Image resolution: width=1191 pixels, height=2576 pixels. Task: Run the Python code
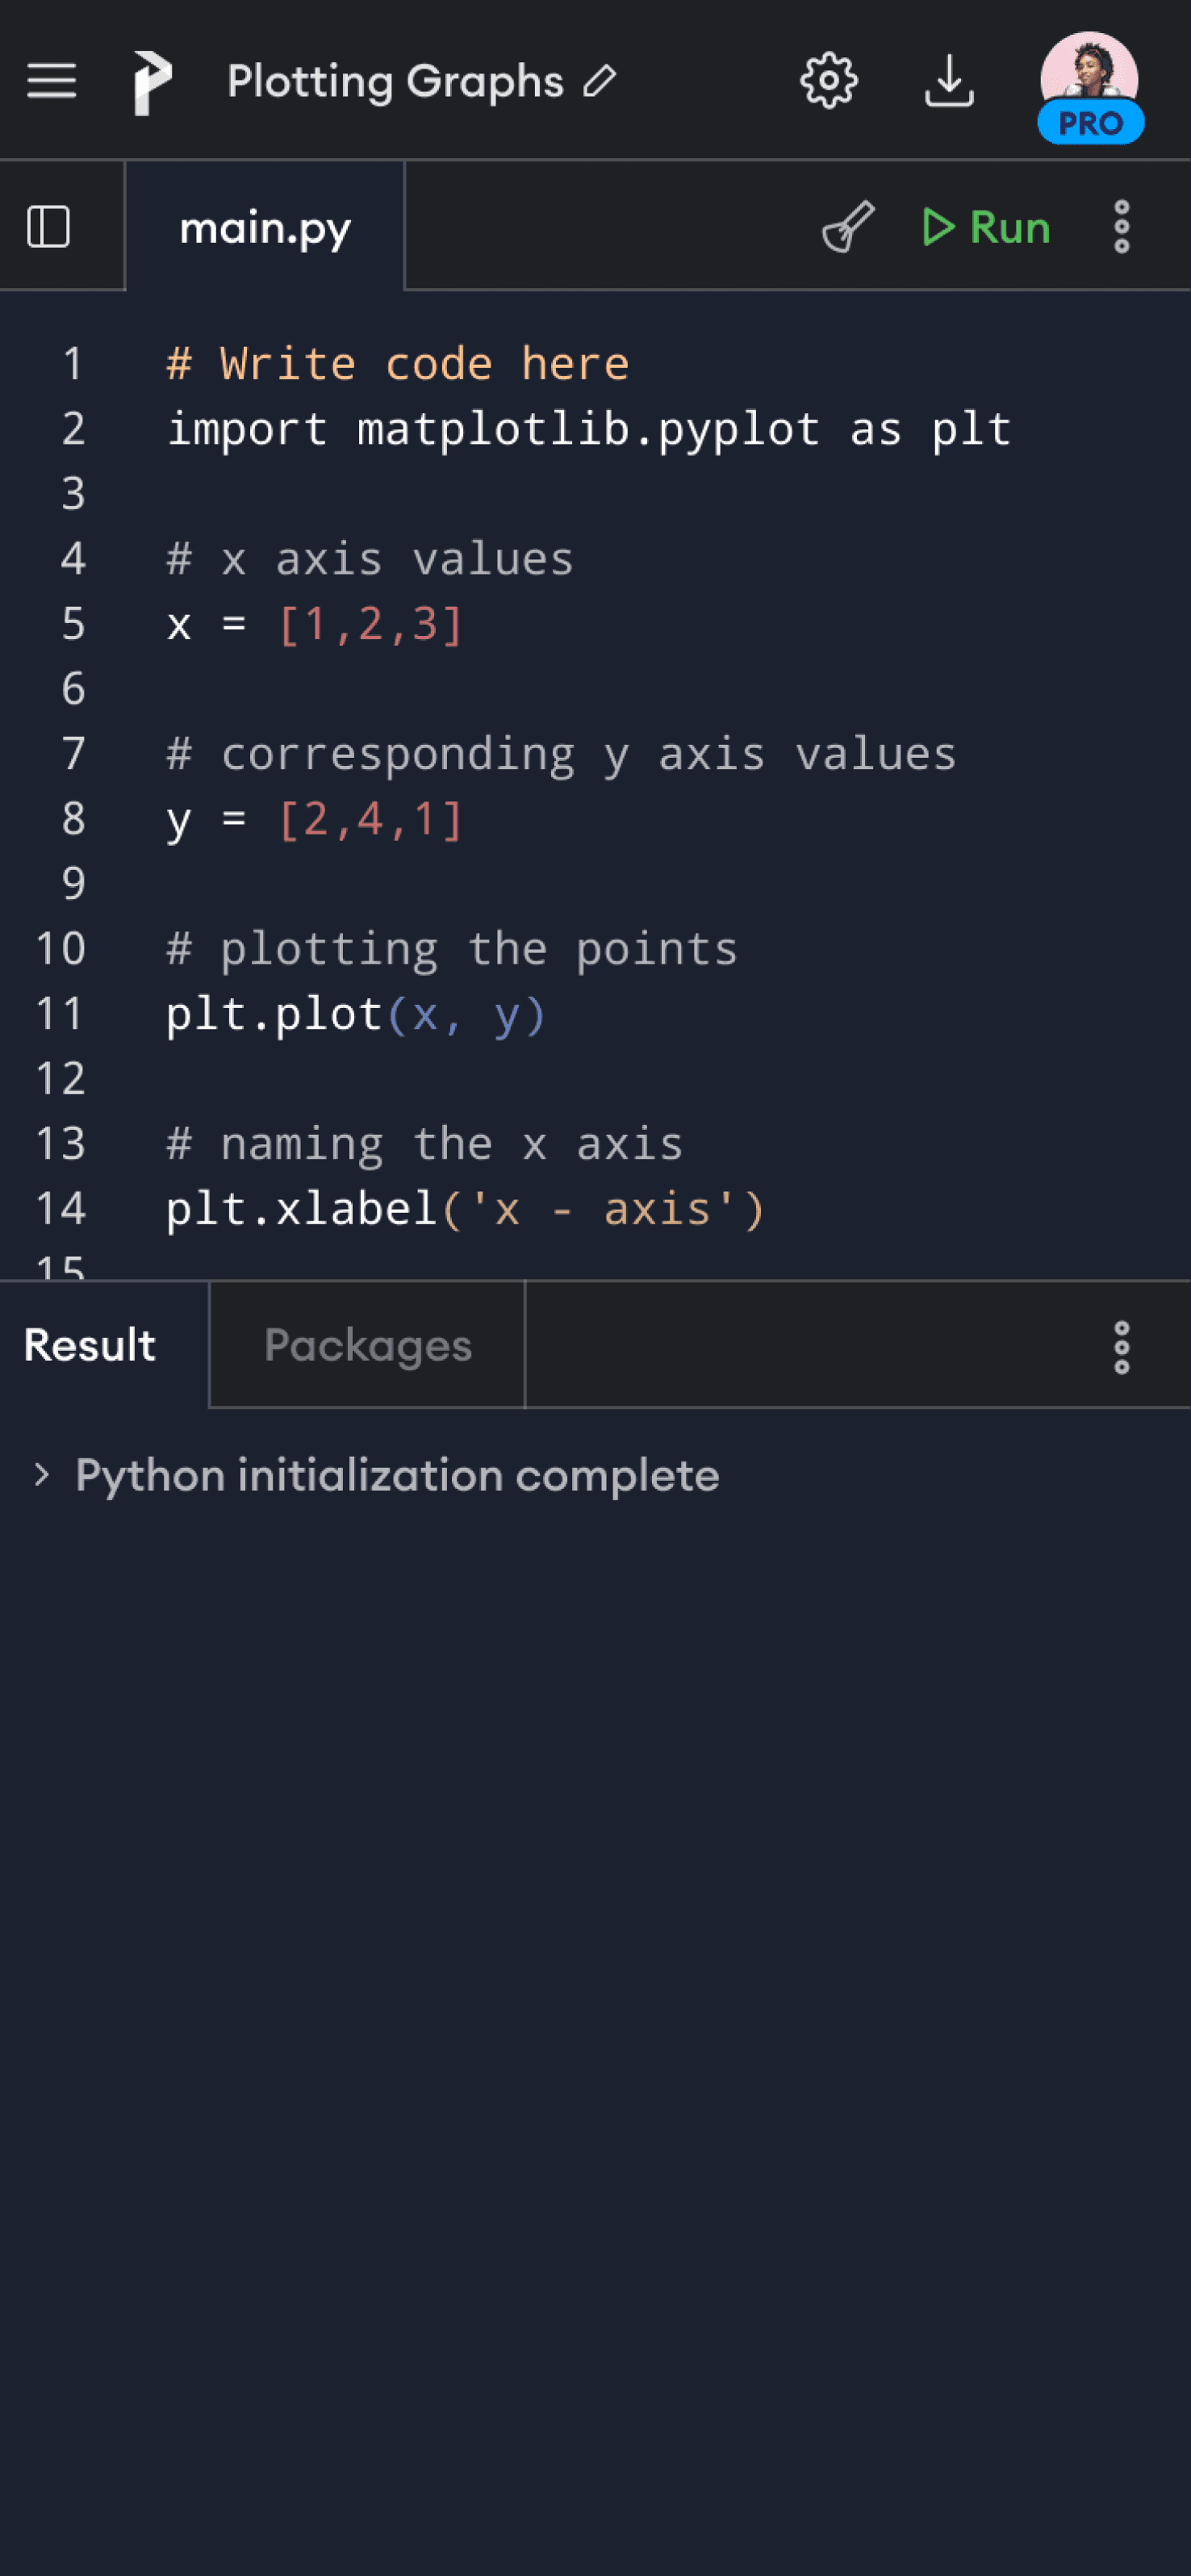[986, 227]
